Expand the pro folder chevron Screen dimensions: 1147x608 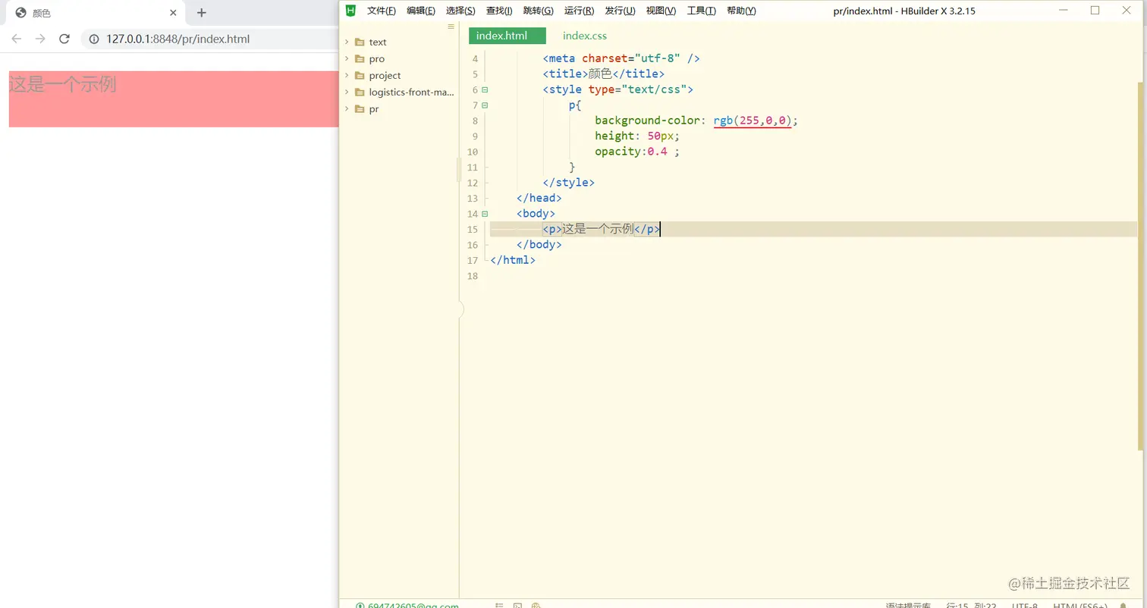coord(347,58)
